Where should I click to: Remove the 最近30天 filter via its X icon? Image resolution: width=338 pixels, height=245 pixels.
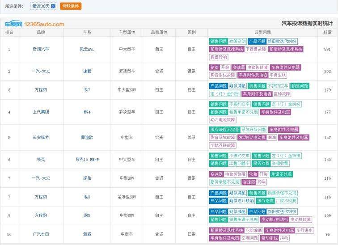point(54,6)
